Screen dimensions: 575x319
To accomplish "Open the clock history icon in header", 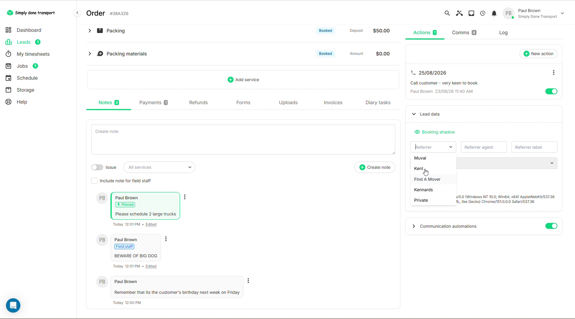I will click(483, 13).
